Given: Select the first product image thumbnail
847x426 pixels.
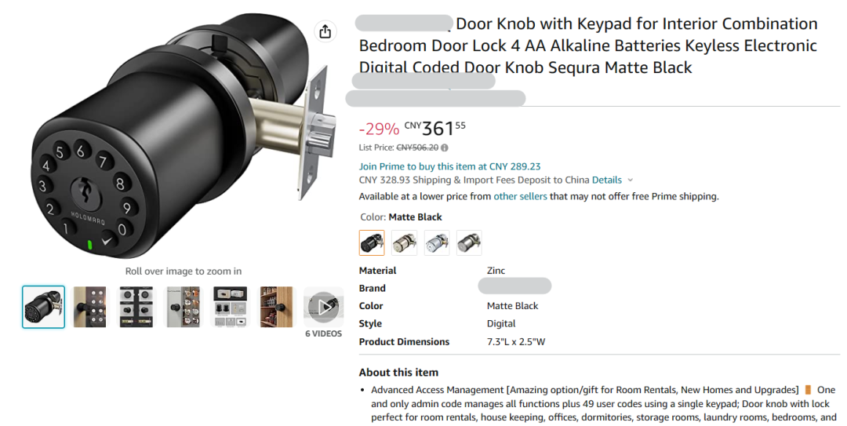Looking at the screenshot, I should (44, 307).
